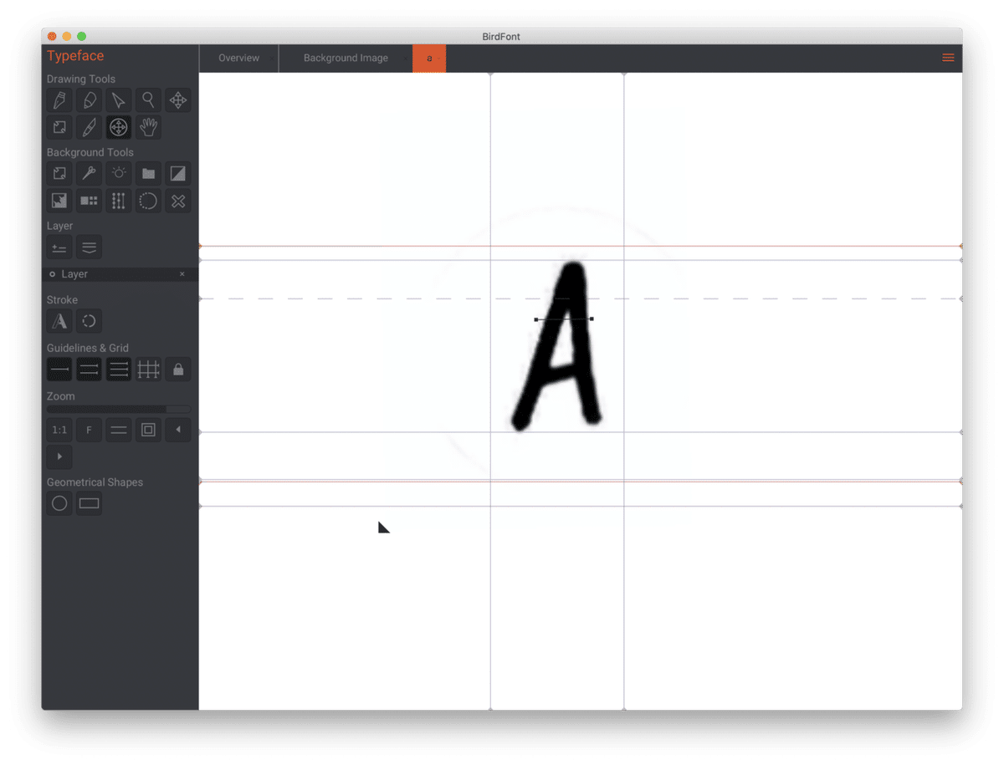This screenshot has width=1004, height=765.
Task: Open the orange hamburger menu
Action: pos(948,58)
